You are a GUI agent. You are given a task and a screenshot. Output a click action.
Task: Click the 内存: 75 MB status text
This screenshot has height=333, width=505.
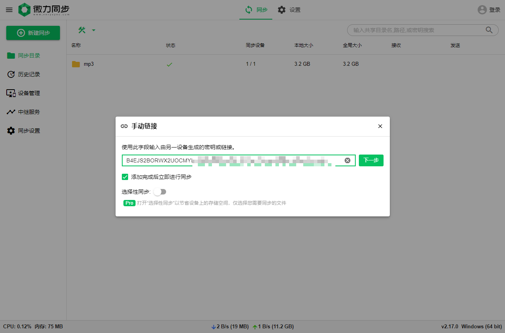pos(49,326)
